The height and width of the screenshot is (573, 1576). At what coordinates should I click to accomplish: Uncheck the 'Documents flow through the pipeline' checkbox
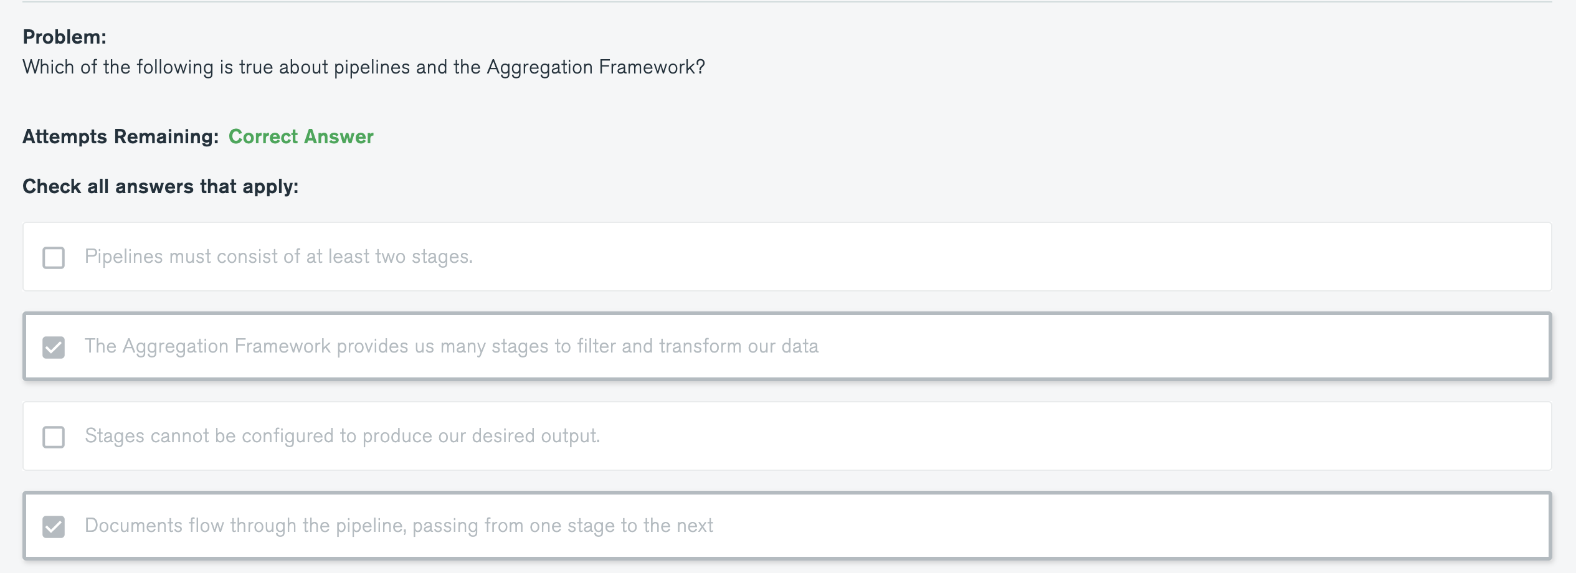[54, 526]
